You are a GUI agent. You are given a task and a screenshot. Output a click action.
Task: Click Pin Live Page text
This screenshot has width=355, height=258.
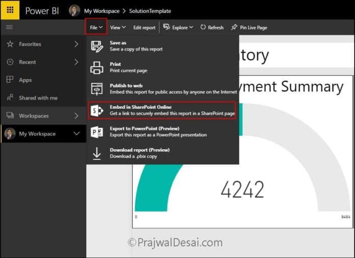click(253, 28)
